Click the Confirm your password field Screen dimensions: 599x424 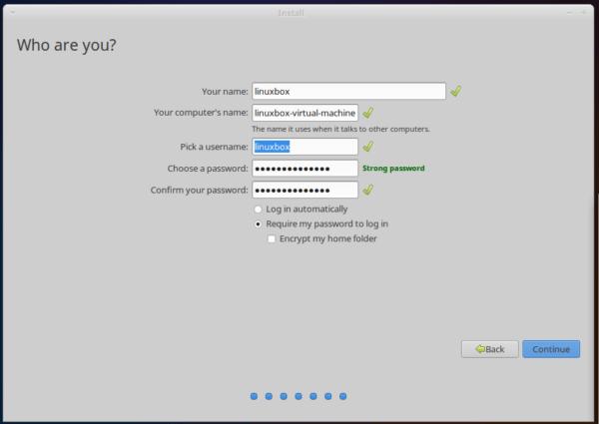[x=304, y=191]
